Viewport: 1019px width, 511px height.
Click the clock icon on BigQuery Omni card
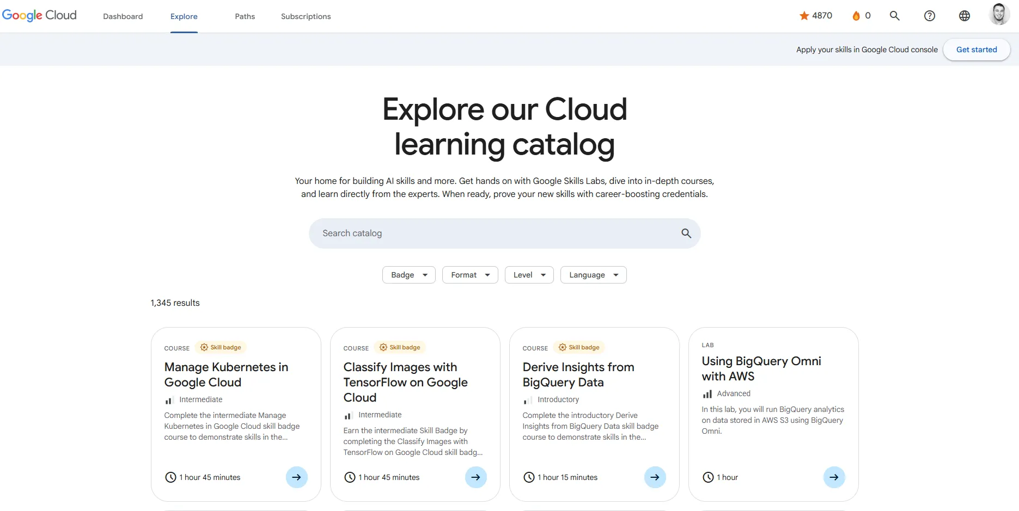coord(708,477)
